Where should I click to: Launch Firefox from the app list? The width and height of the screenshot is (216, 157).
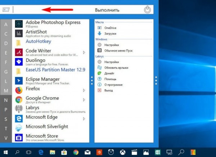(x=50, y=90)
